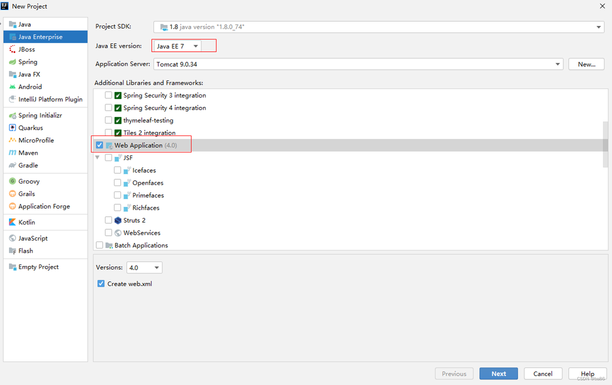Check the Batch Applications checkbox

click(99, 245)
